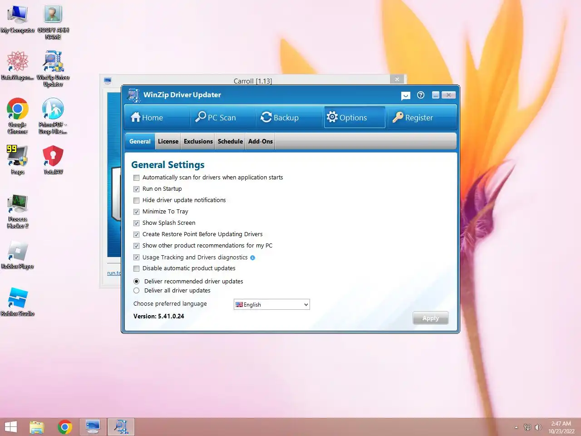Open DataWagon desktop shortcut
The image size is (581, 436).
[17, 66]
